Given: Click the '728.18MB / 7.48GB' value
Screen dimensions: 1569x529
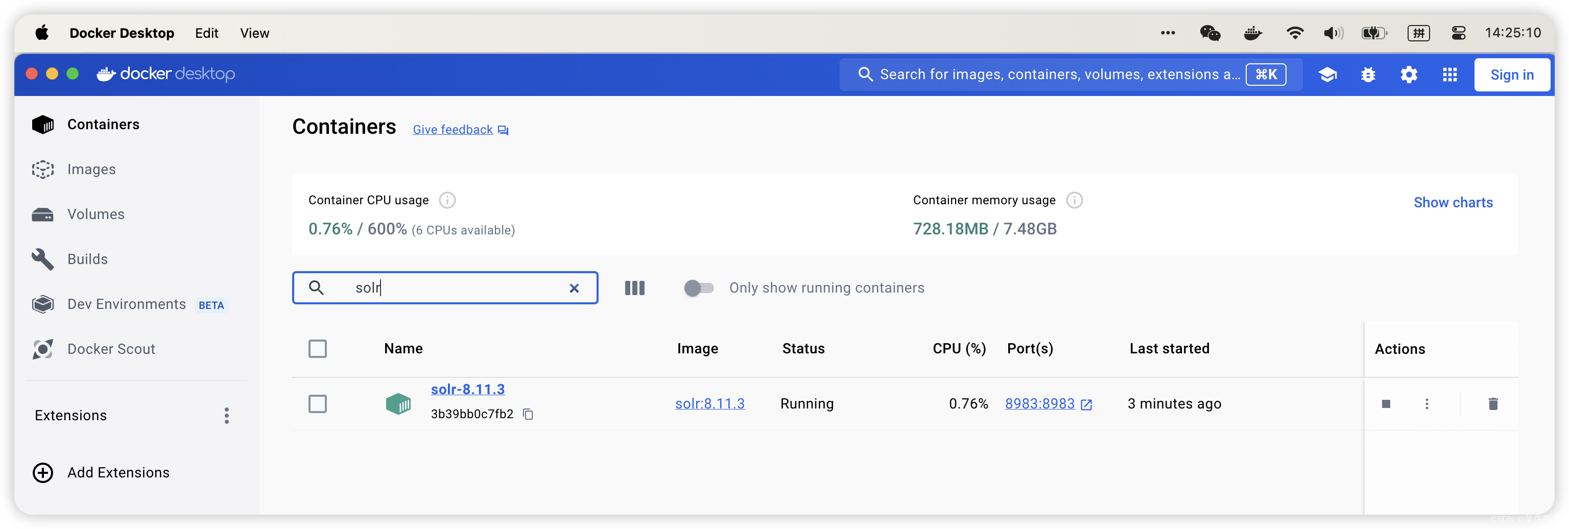Looking at the screenshot, I should click(984, 229).
